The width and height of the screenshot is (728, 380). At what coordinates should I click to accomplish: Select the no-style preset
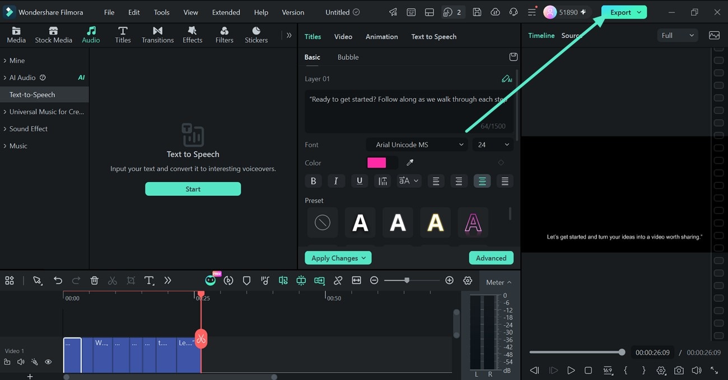[323, 222]
